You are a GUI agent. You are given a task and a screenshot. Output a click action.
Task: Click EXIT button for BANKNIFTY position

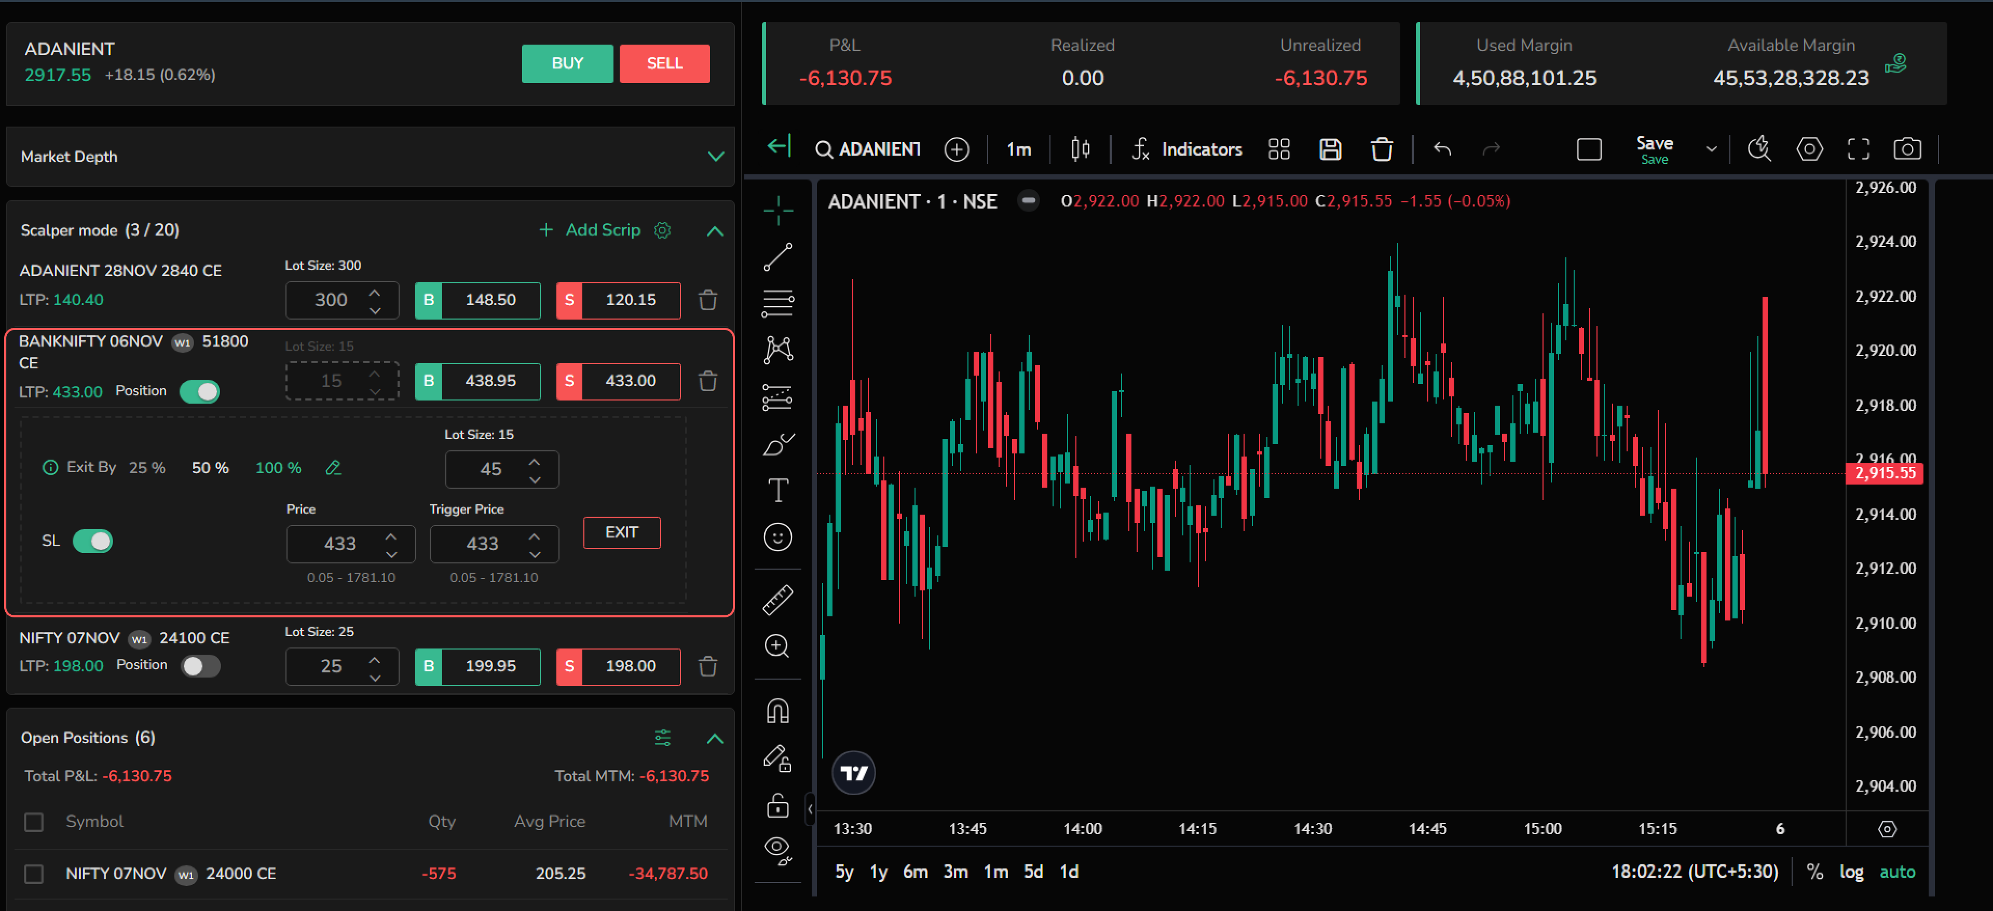pyautogui.click(x=622, y=532)
